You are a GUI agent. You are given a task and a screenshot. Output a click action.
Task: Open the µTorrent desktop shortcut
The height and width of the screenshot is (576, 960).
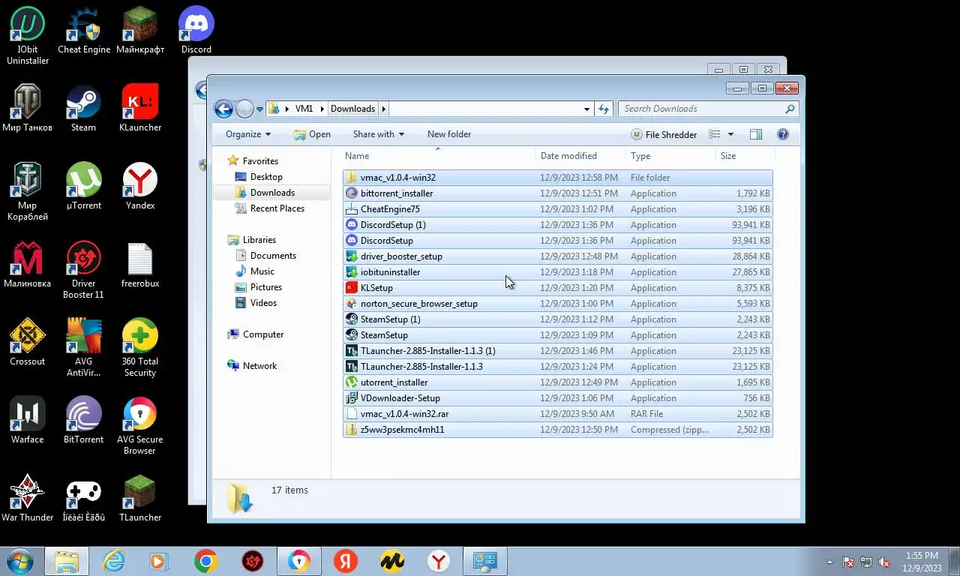84,187
